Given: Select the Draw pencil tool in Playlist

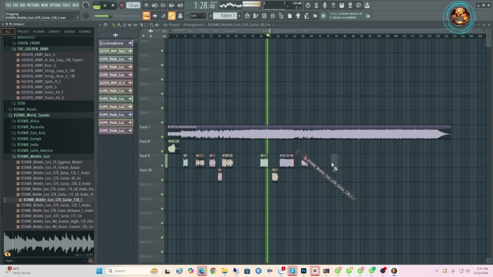Looking at the screenshot, I should click(x=114, y=25).
